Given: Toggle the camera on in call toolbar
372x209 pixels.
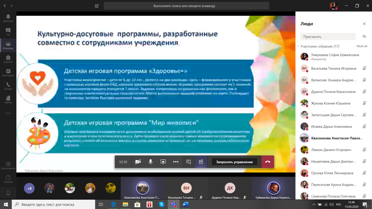Looking at the screenshot, I should coord(138,162).
